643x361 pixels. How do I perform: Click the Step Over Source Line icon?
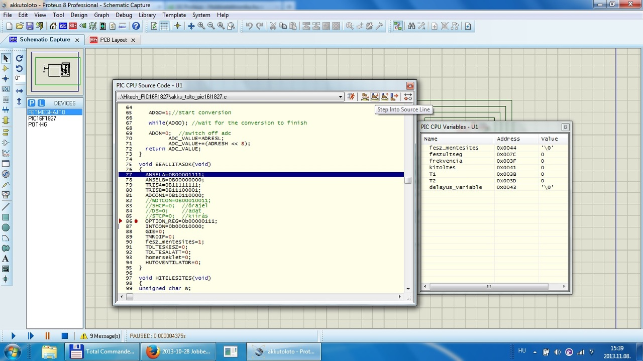365,97
